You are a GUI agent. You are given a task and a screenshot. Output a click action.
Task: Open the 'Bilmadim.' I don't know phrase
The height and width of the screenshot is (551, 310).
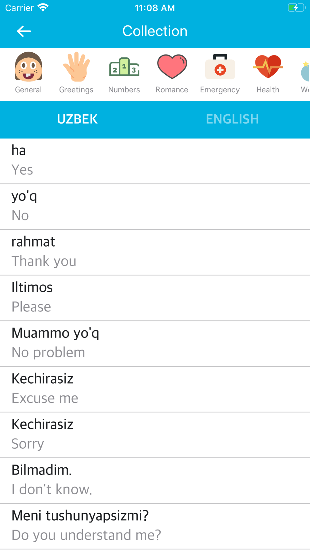(x=155, y=480)
